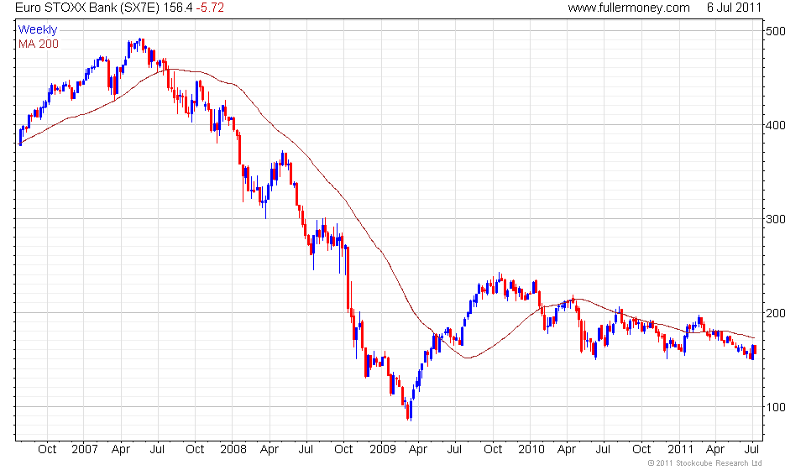
Task: Click the 2008 year label on time axis
Action: (x=233, y=450)
